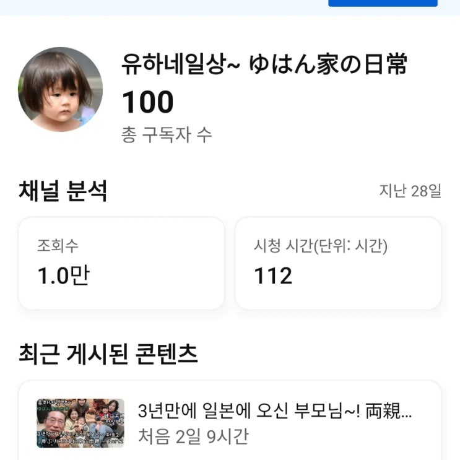Open the latest video thumbnail
This screenshot has width=460, height=460.
point(80,423)
